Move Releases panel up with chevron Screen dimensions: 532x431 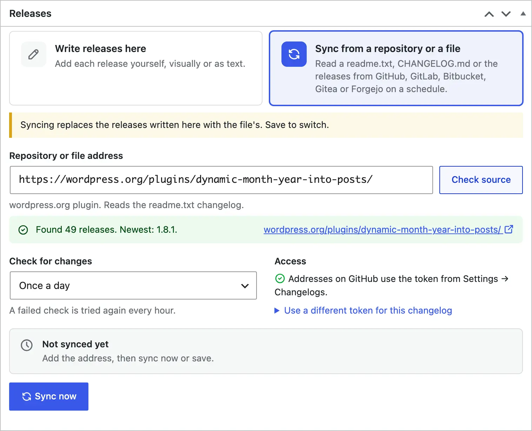[489, 14]
